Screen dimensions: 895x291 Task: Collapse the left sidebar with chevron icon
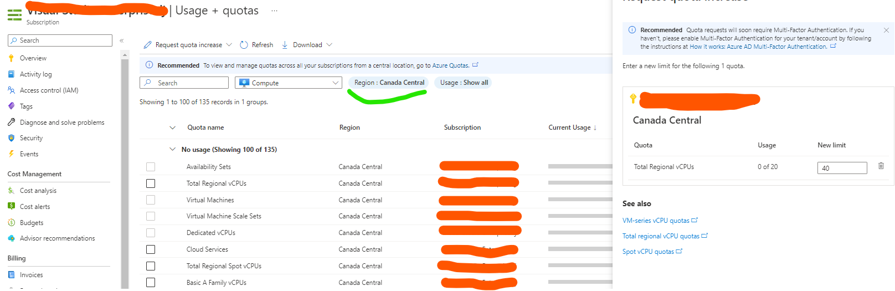point(121,40)
